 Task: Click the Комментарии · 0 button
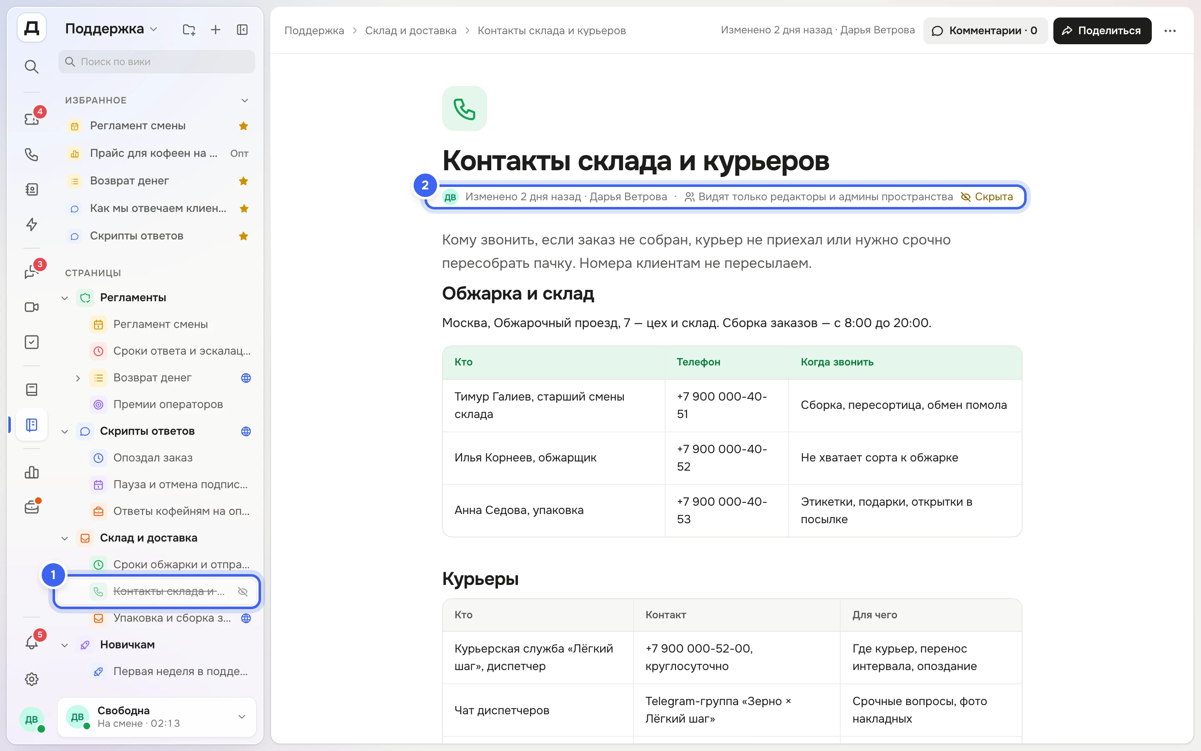pyautogui.click(x=985, y=31)
